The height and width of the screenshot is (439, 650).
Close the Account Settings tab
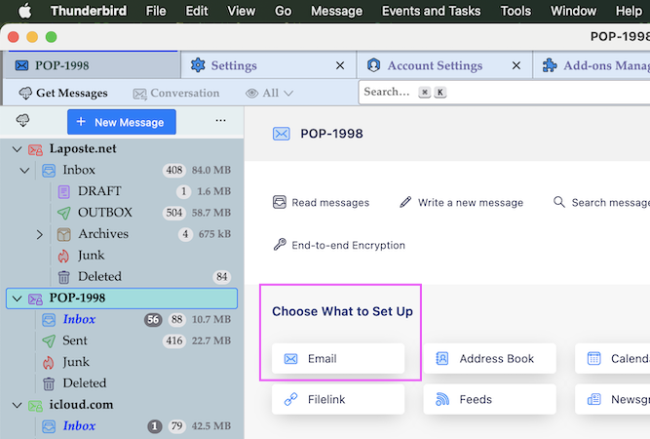(516, 65)
